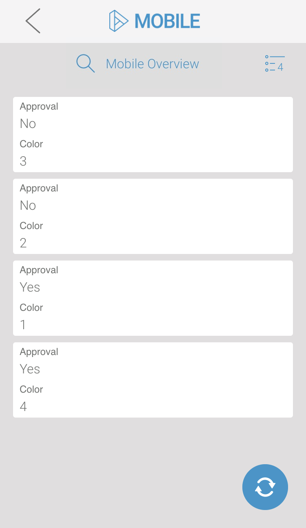Open the card with Color 3
This screenshot has height=528, width=306.
tap(153, 134)
